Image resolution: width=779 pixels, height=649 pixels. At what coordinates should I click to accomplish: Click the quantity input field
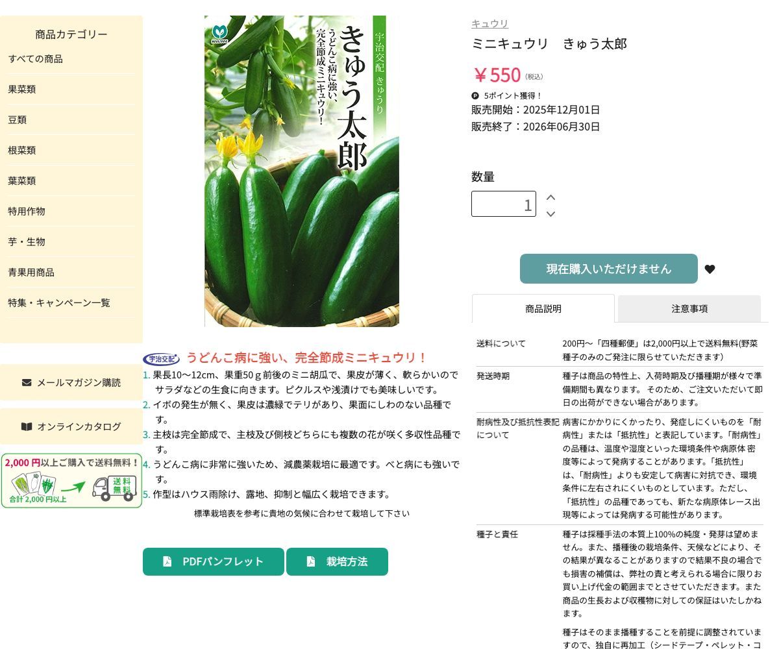[x=503, y=204]
